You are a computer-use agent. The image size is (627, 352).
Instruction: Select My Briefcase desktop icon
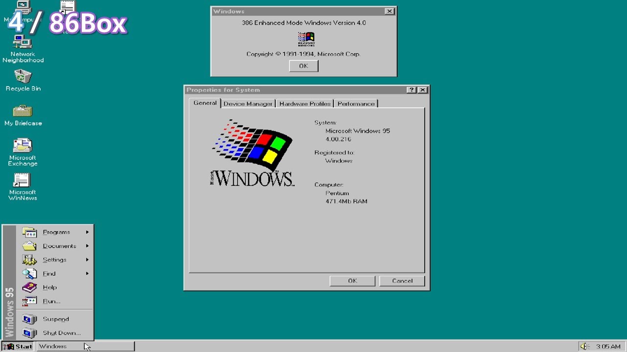tap(23, 115)
